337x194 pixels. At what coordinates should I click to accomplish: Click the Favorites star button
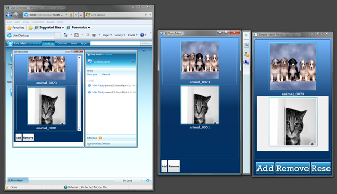tap(15, 28)
